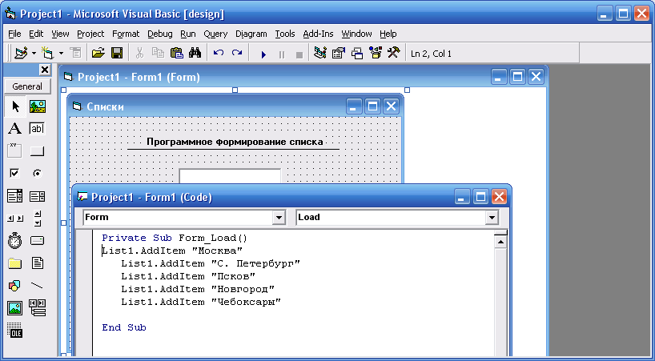Image resolution: width=655 pixels, height=361 pixels.
Task: Close the toolbox panel
Action: coord(45,70)
